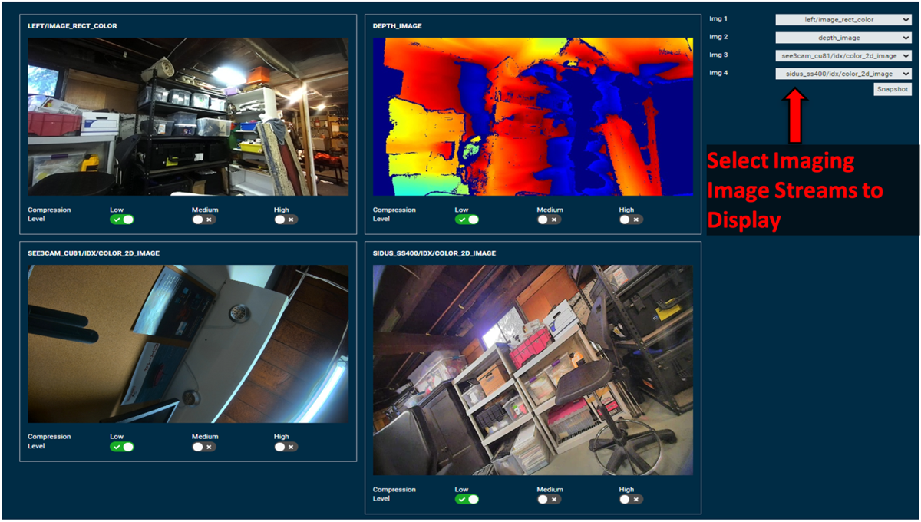Enable High compression on the depth_image panel
Viewport: 921px width, 522px height.
pyautogui.click(x=631, y=220)
